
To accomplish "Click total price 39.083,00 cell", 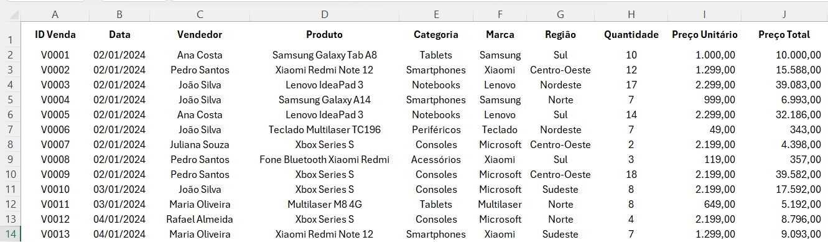I will (784, 85).
